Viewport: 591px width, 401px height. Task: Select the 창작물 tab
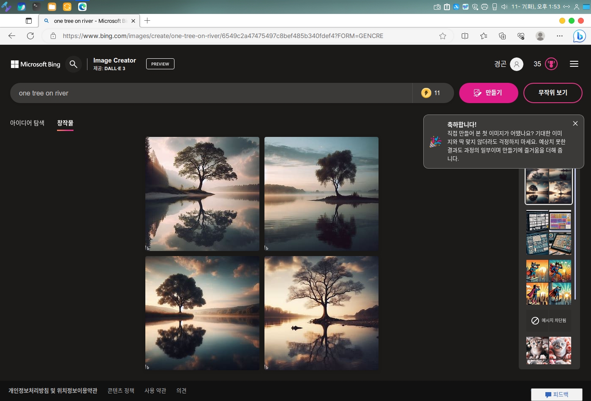(65, 123)
